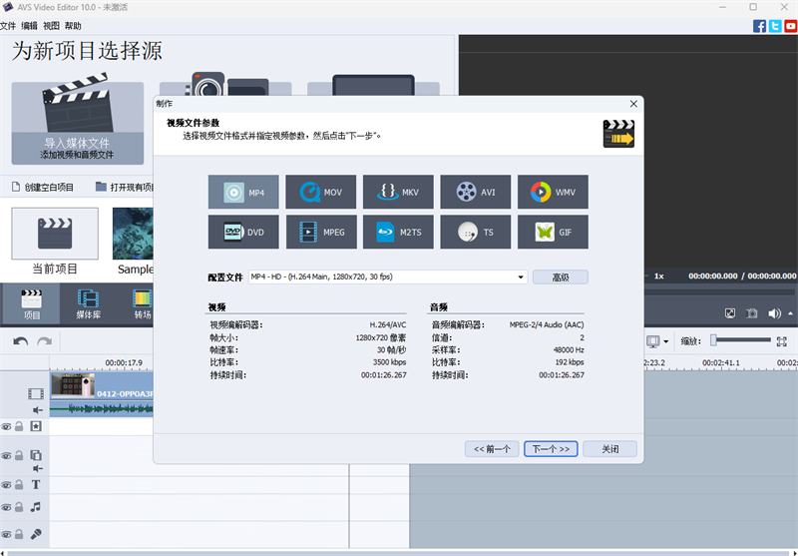Adjust the 缩放 zoom slider

[x=741, y=340]
